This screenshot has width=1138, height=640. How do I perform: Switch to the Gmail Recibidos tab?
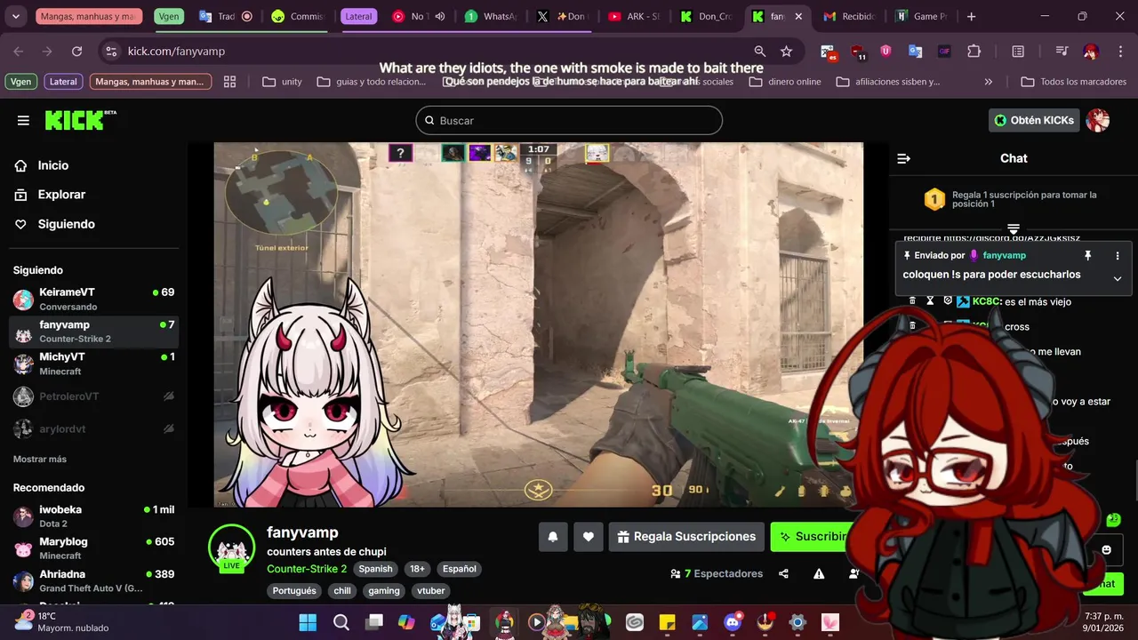(849, 16)
